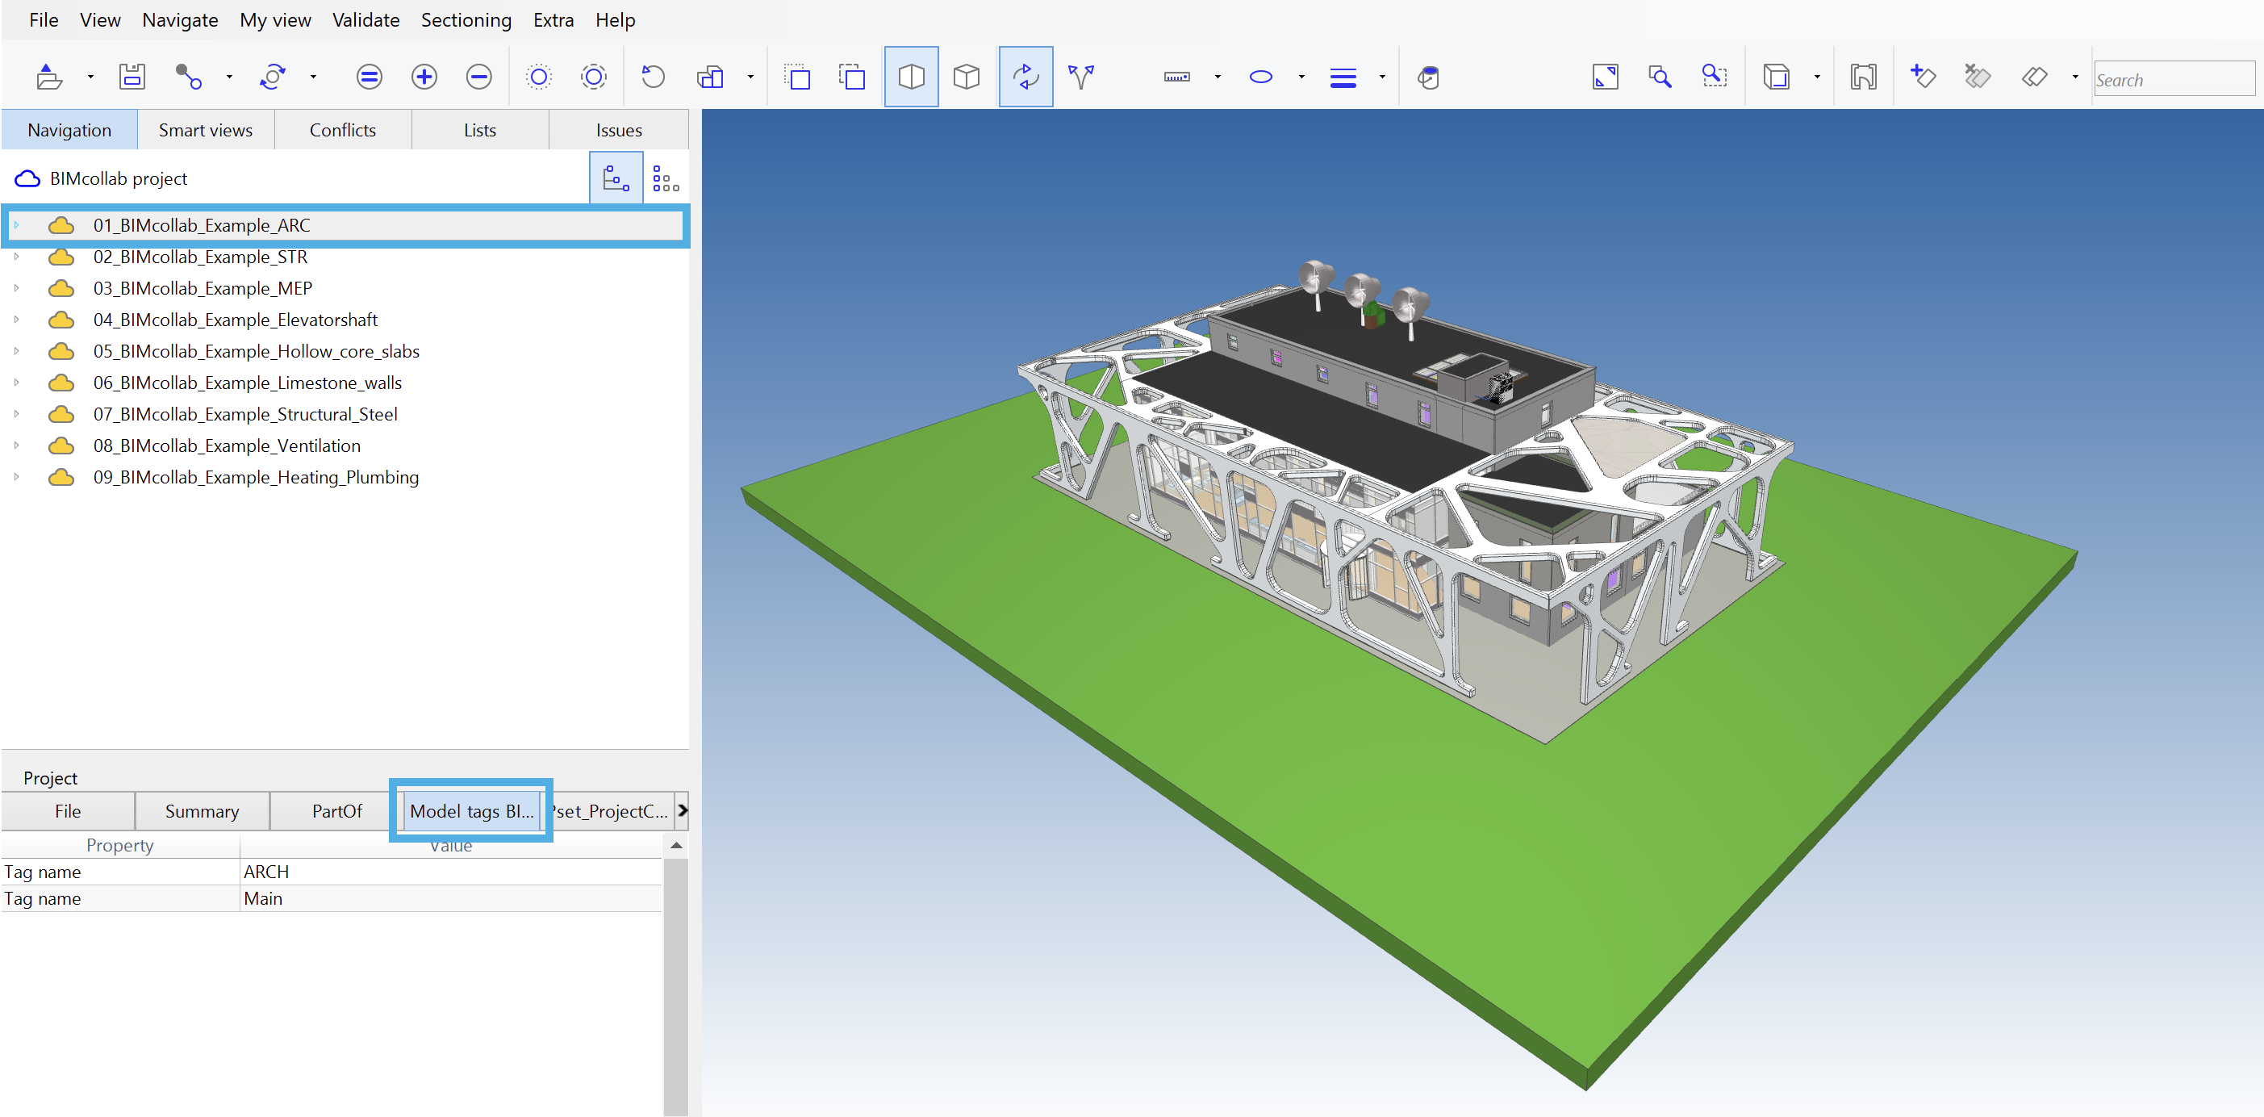Open the File menu
The image size is (2264, 1117).
coord(43,19)
